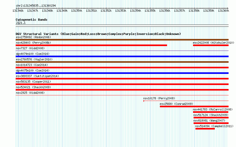Image resolution: width=236 pixels, height=147 pixels.
Task: Select nsv514094 (Campbell2011) variant label
Action: pos(214,126)
